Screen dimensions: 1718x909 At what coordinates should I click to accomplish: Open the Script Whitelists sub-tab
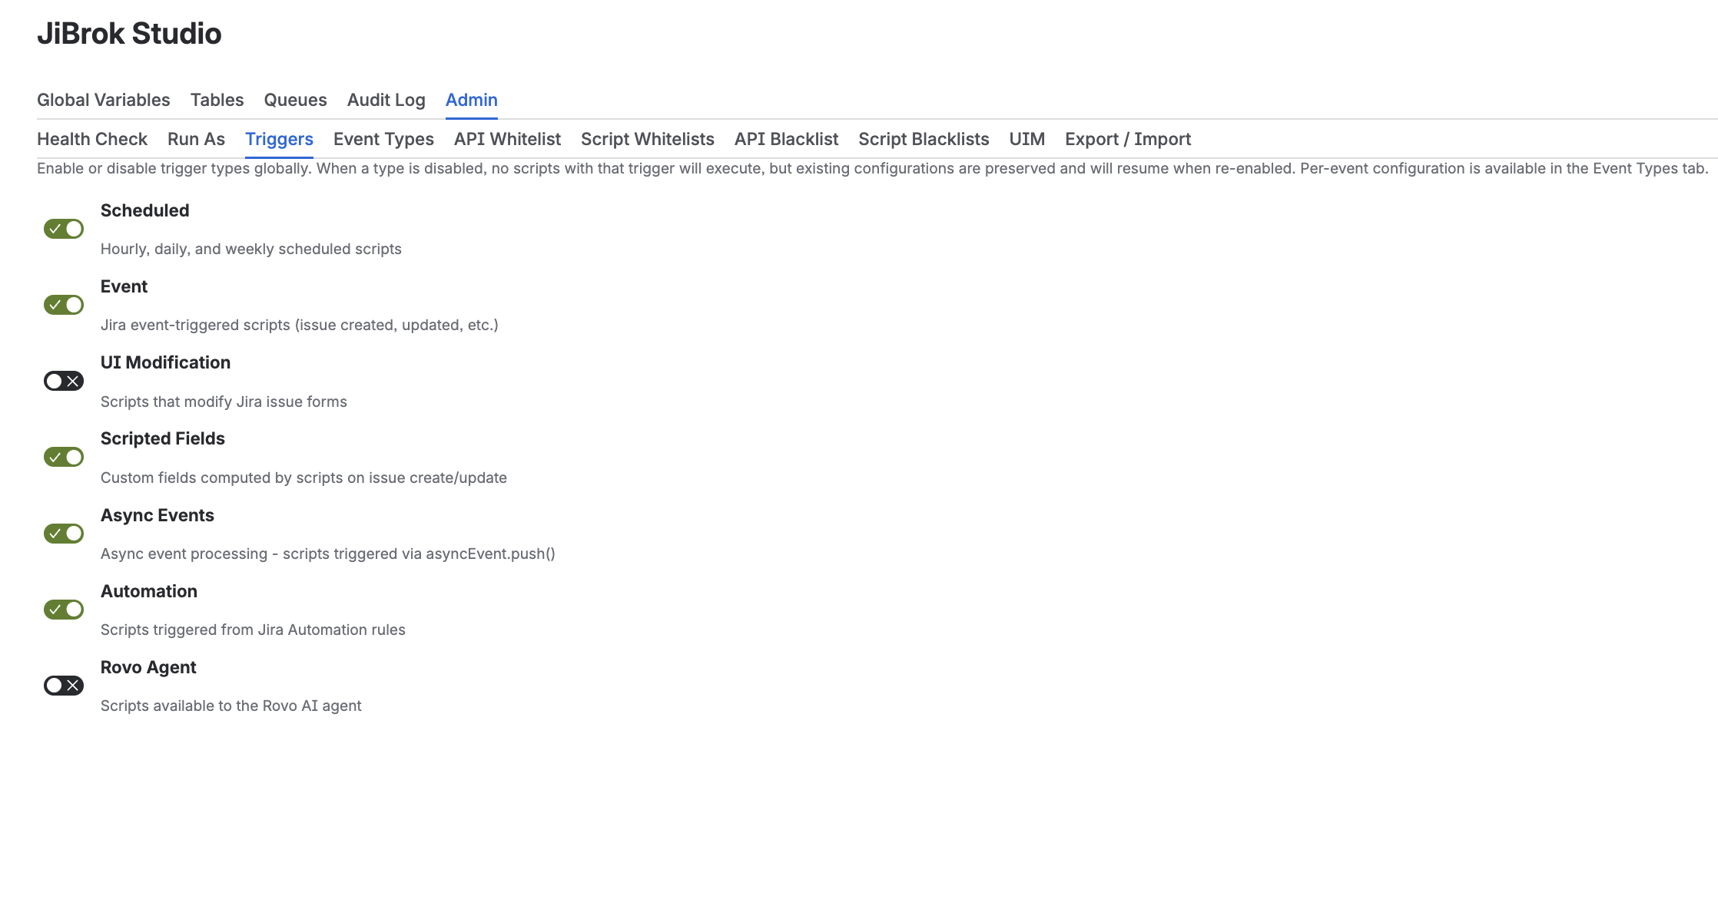(x=647, y=139)
